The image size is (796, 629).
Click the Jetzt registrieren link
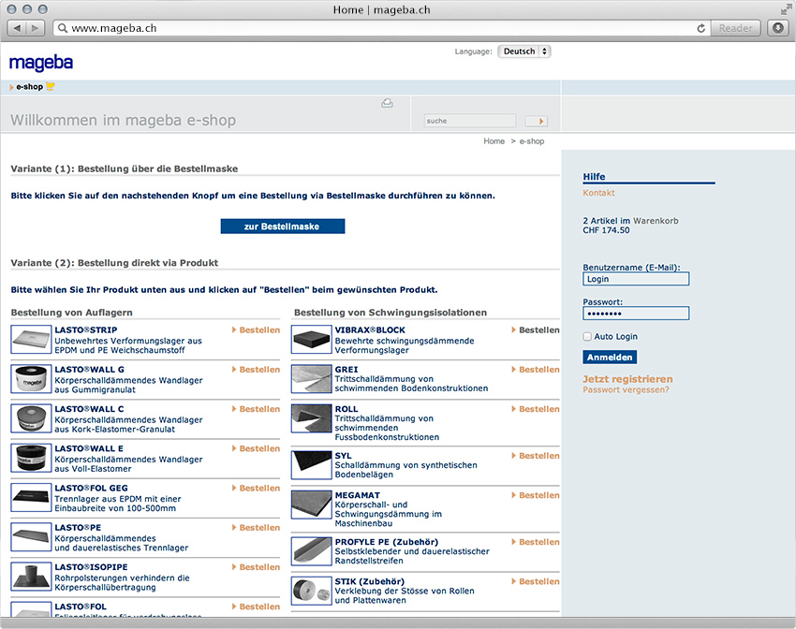click(627, 379)
